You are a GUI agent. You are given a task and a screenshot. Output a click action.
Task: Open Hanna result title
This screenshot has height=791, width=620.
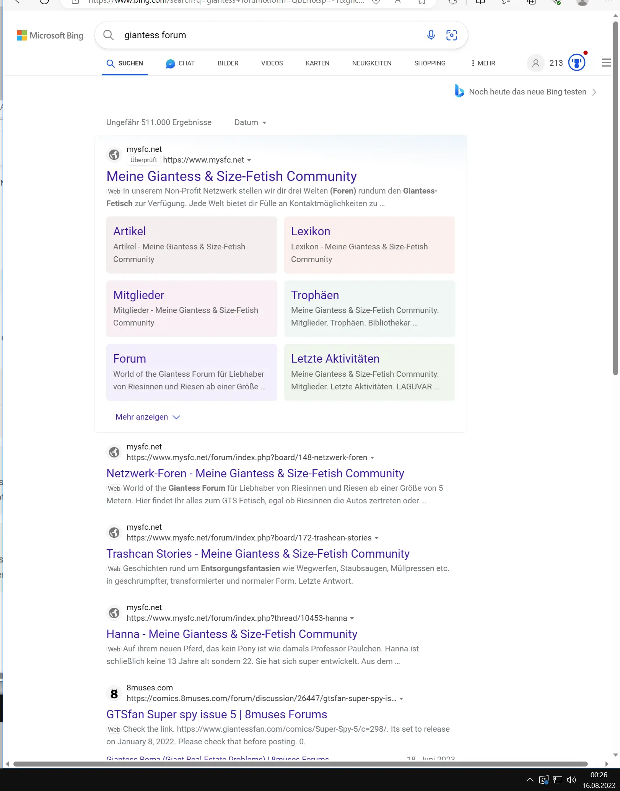click(x=232, y=634)
